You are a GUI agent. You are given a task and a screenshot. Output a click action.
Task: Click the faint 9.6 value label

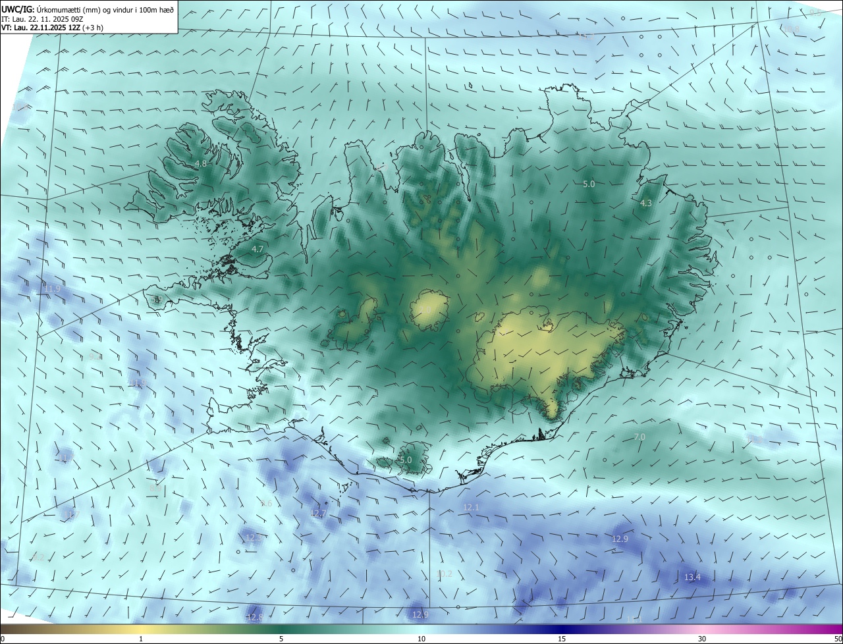coord(267,504)
